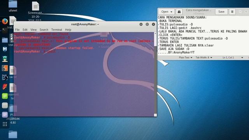249x140 pixels.
Task: Click '-SAVE AJA SUDAH :D' line
Action: (x=174, y=49)
